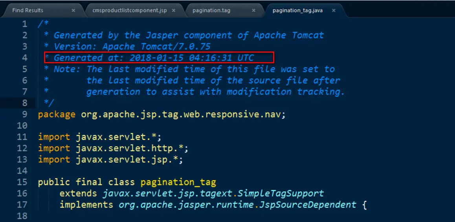Click the opening comment '/*' on line 1
Screen dimensions: 455x222
coord(43,24)
